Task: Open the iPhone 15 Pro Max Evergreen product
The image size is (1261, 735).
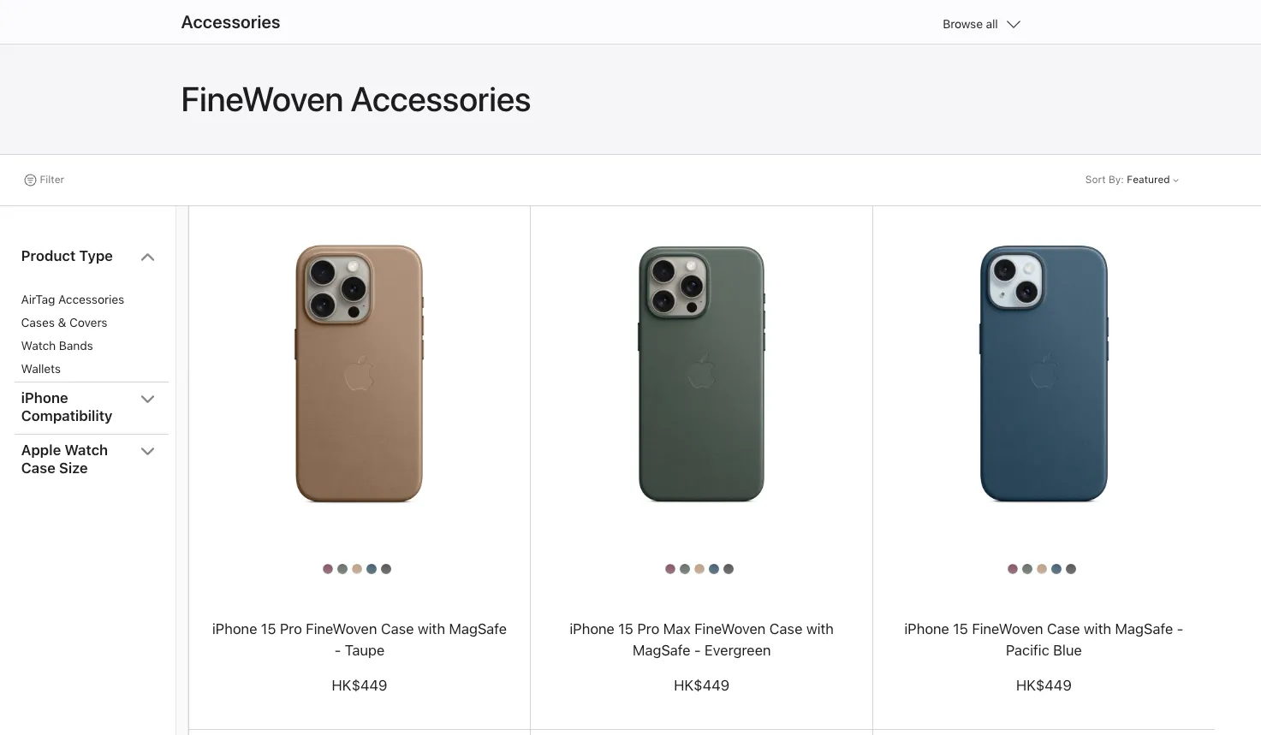Action: tap(701, 639)
